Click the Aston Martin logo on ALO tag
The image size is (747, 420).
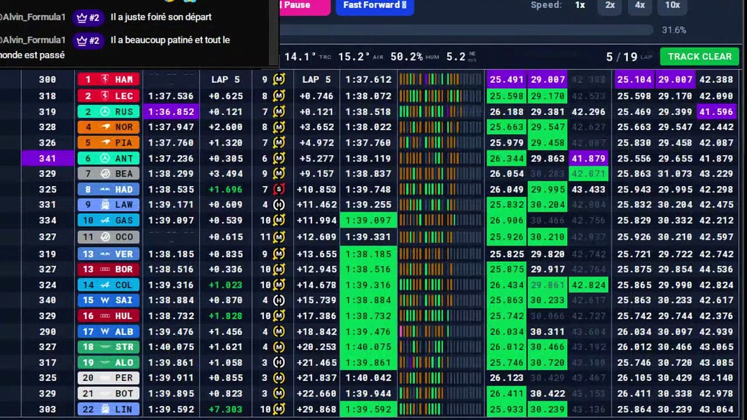105,362
